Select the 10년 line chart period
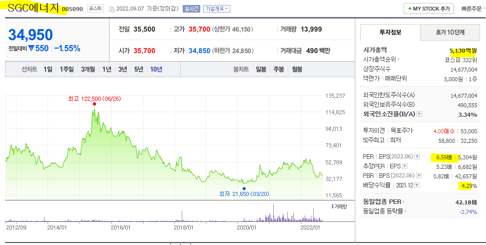The image size is (486, 245). tap(156, 70)
